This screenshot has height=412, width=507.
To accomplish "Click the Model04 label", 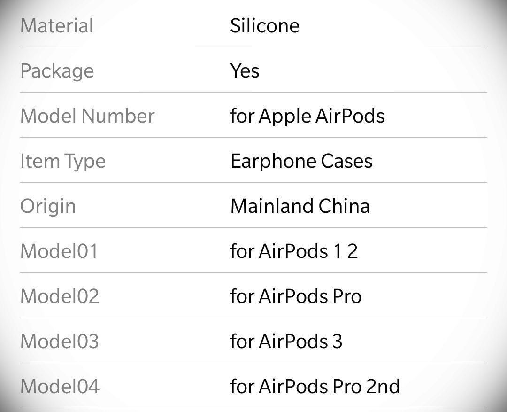I will click(60, 386).
